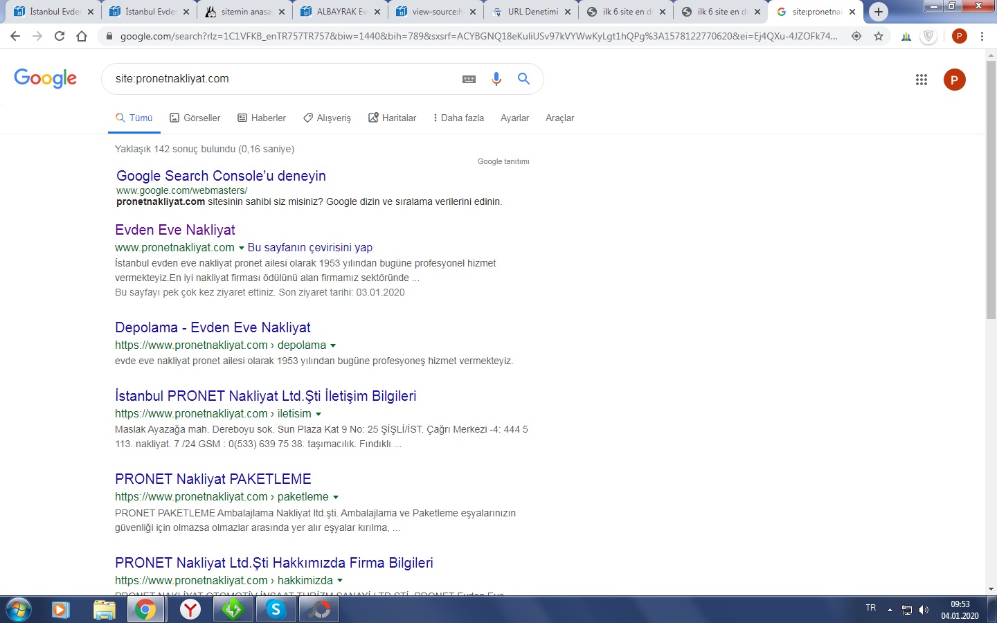Expand the arrow next to hakkimizda URL
The width and height of the screenshot is (997, 623).
click(340, 581)
